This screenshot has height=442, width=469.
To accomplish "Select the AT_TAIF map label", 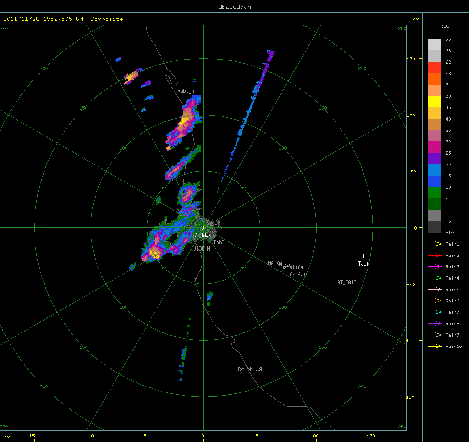I will [347, 282].
